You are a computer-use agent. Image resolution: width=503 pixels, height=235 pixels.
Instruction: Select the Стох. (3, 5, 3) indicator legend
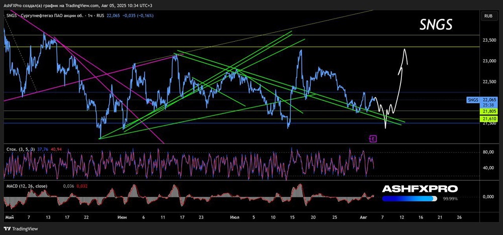[20, 149]
